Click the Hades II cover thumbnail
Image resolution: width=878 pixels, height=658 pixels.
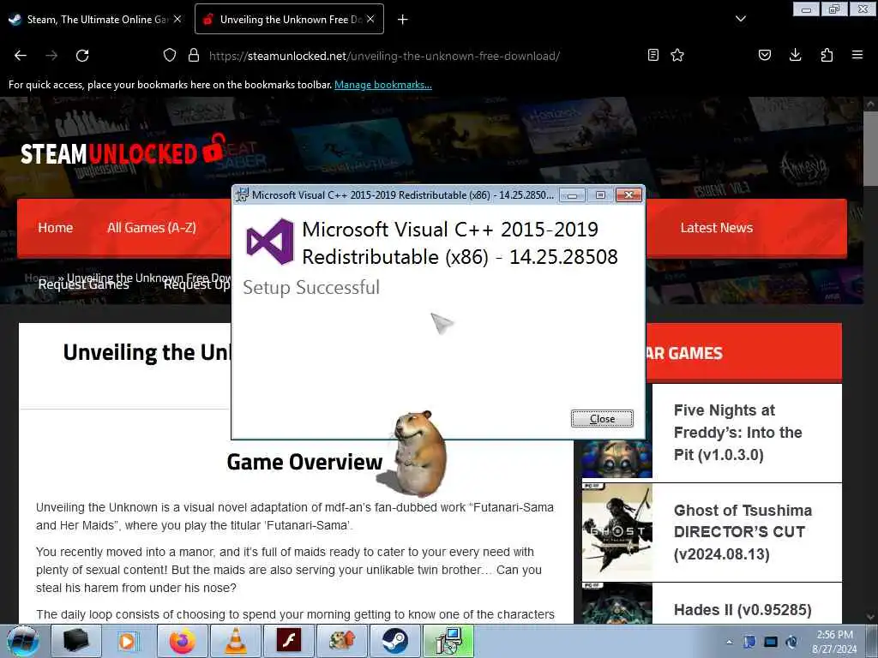[617, 603]
